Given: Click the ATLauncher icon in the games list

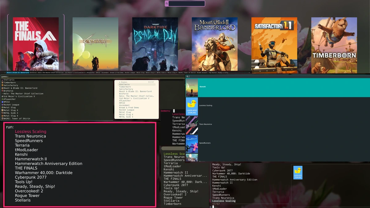Looking at the screenshot, I should [2, 99].
